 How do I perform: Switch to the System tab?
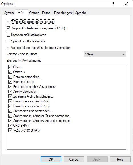[x=9, y=13]
